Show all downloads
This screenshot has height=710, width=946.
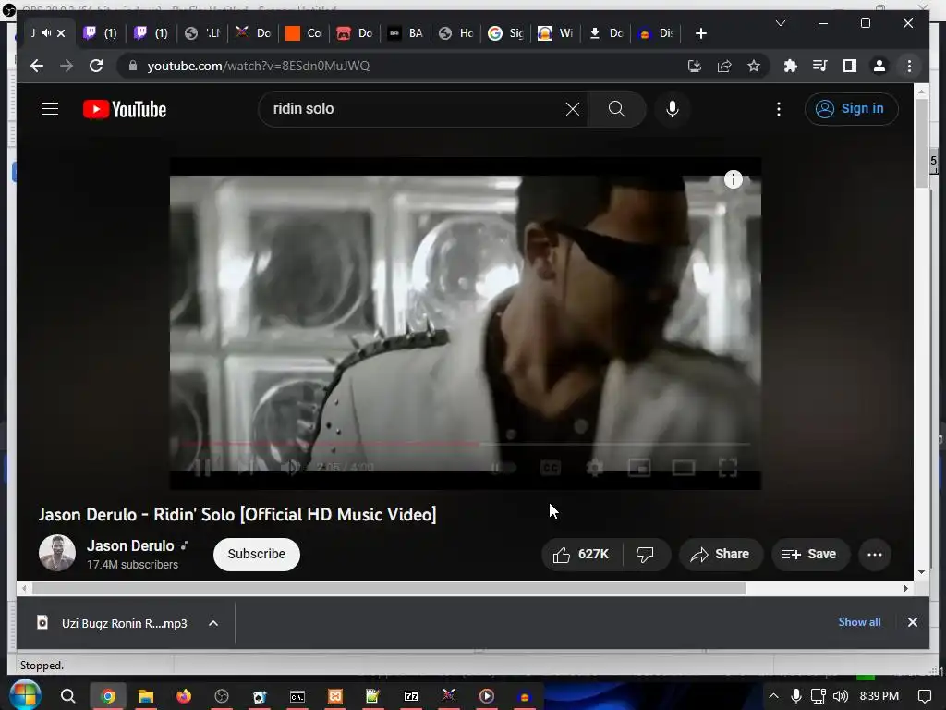859,622
